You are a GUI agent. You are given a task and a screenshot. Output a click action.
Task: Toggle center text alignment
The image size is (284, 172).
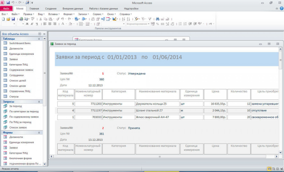coord(50,24)
